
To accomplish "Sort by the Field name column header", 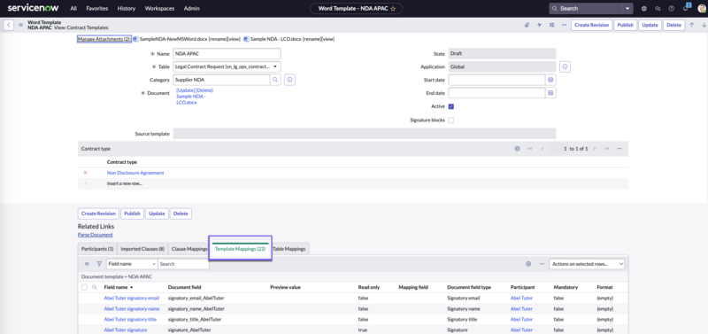I will click(x=116, y=287).
